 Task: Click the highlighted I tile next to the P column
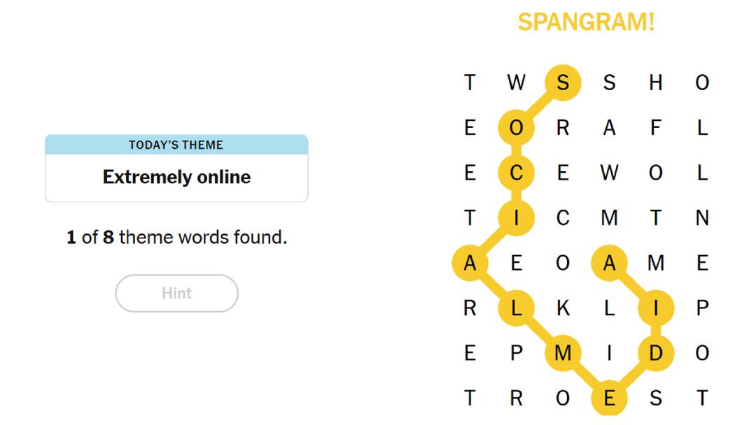coord(657,308)
